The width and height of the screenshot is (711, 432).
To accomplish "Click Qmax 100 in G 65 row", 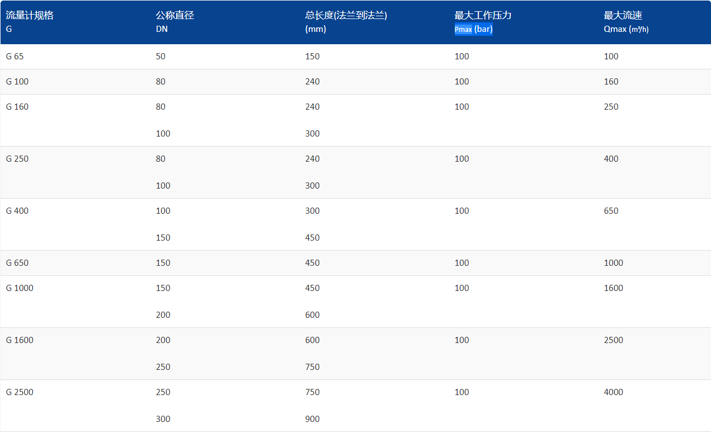I will tap(611, 57).
